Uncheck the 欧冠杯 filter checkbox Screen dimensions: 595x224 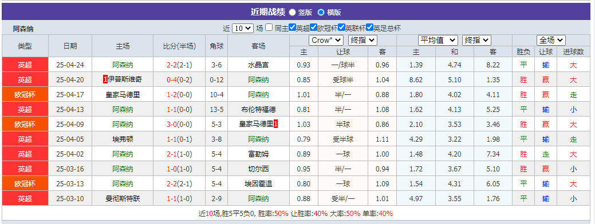click(x=313, y=27)
